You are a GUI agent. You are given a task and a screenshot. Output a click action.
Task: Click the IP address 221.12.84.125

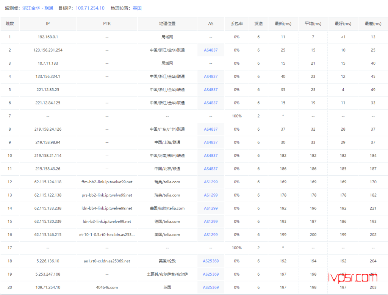click(48, 103)
